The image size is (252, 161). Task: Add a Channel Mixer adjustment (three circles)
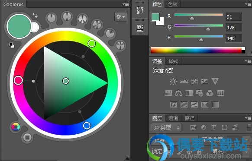click(210, 93)
